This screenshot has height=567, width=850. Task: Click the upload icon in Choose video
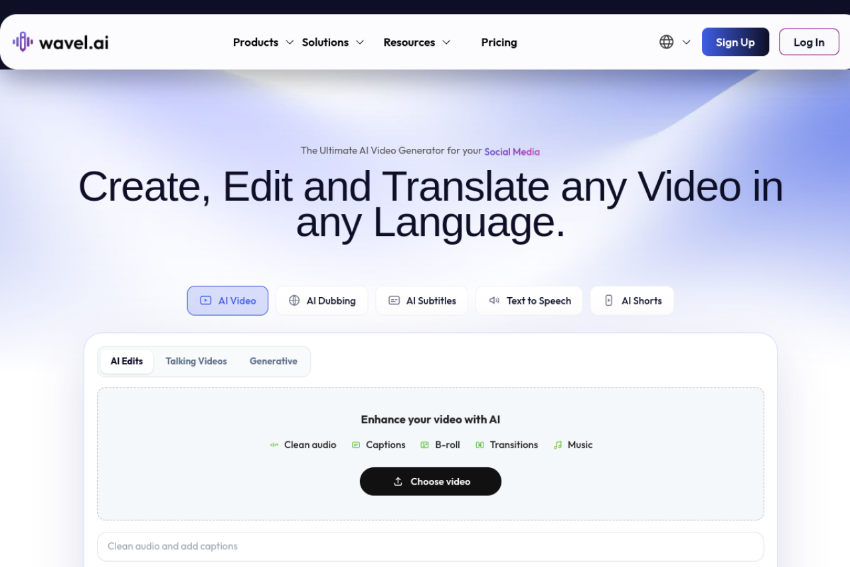coord(398,481)
